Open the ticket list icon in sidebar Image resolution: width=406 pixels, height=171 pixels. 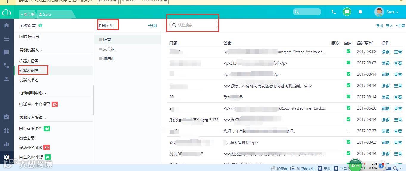6,39
